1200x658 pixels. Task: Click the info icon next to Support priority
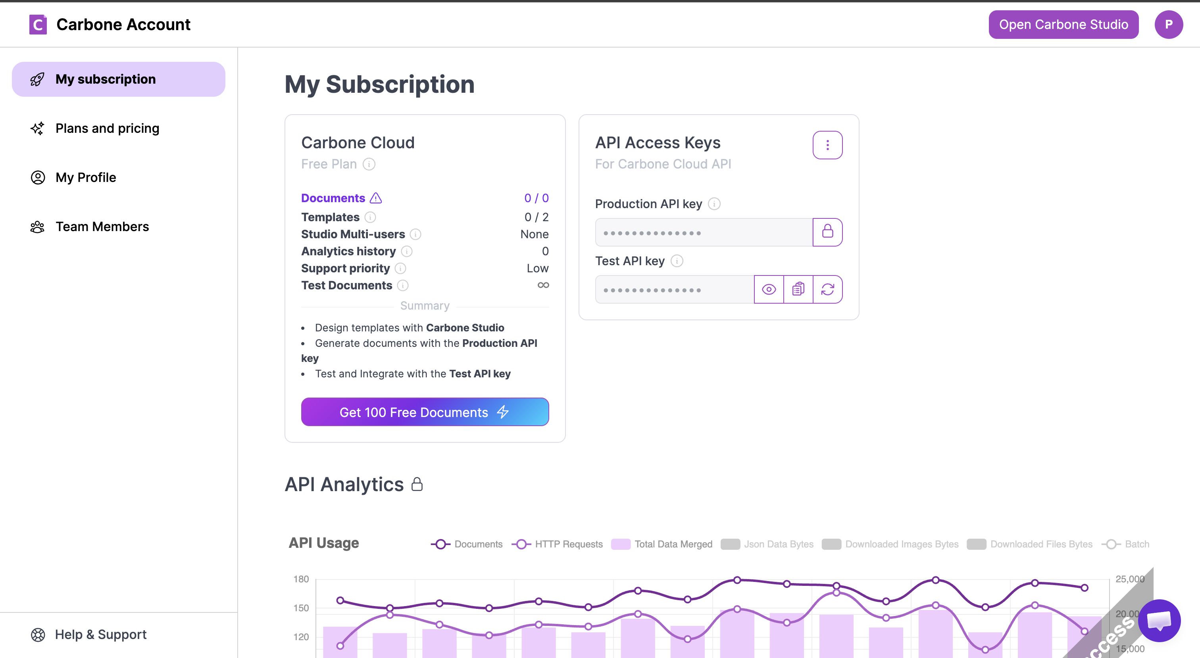tap(400, 268)
